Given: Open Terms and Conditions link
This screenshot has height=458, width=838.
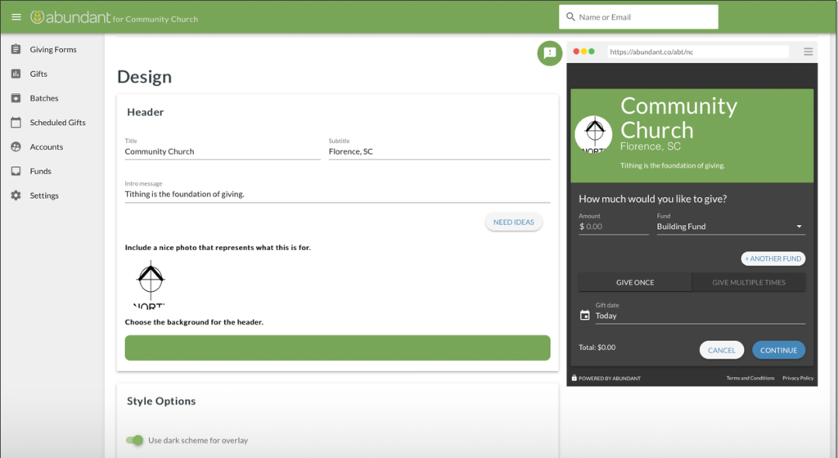Looking at the screenshot, I should [x=750, y=378].
